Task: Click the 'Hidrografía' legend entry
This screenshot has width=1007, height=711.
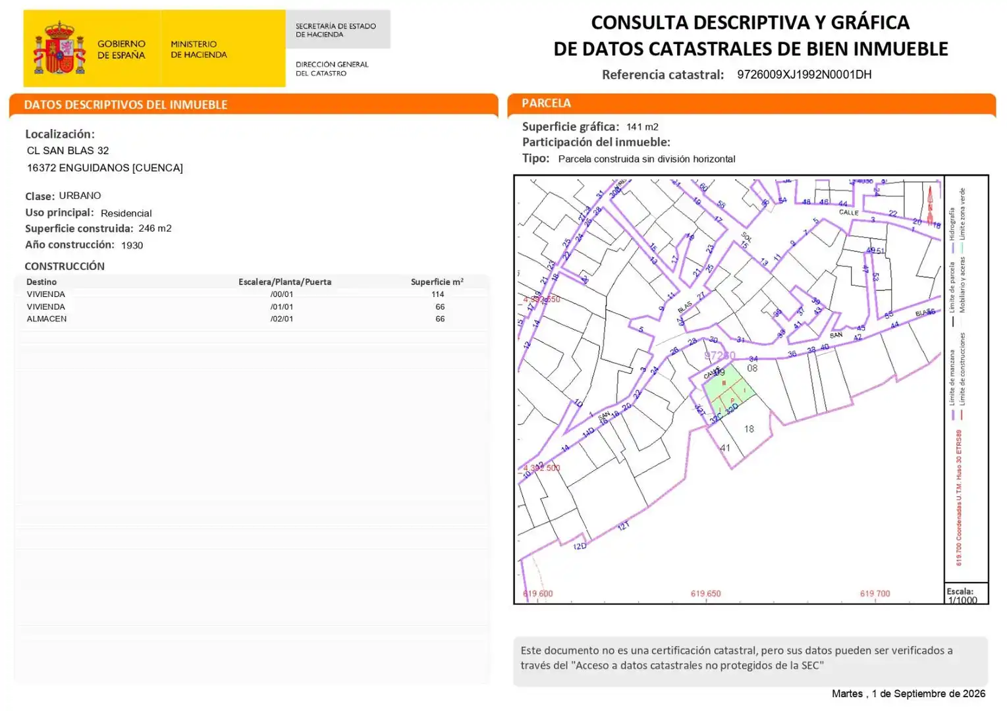Action: (x=952, y=230)
